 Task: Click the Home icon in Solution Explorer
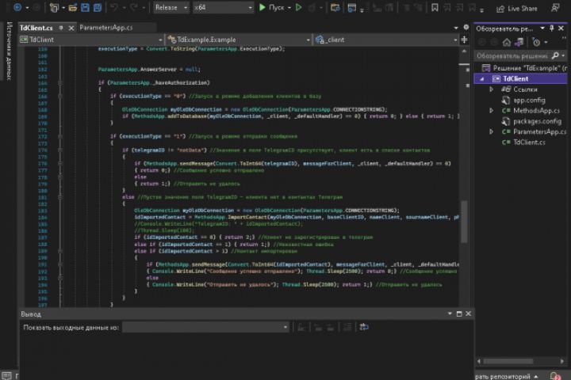tap(507, 43)
